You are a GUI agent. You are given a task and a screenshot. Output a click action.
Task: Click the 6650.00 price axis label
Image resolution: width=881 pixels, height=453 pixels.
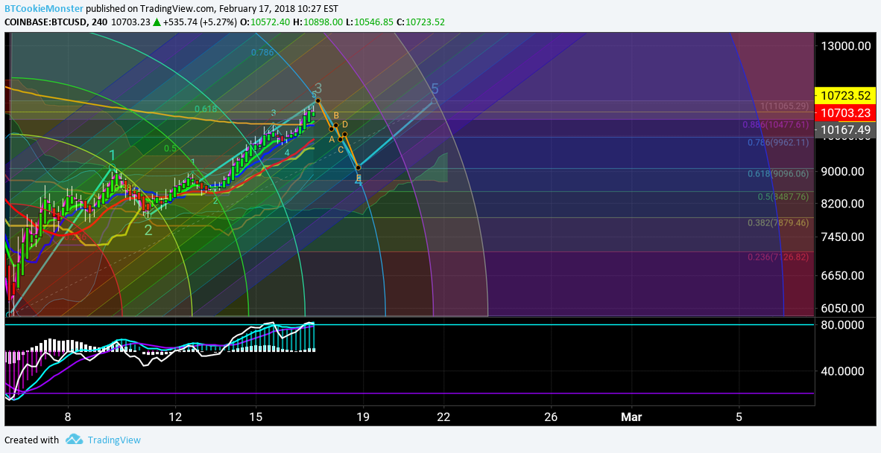(841, 275)
